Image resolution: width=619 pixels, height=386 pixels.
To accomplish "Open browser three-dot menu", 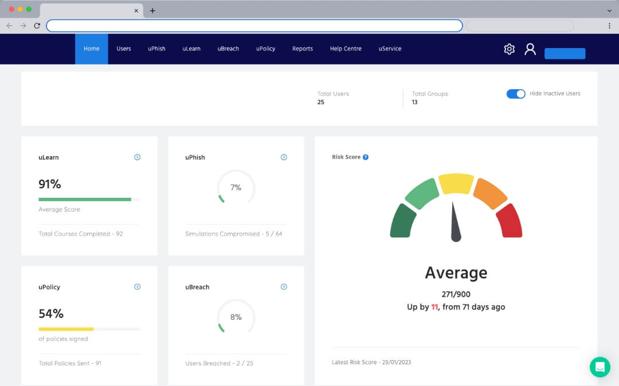I will coord(609,26).
